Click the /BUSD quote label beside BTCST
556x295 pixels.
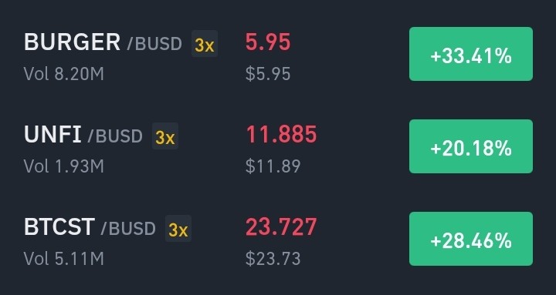pos(128,228)
